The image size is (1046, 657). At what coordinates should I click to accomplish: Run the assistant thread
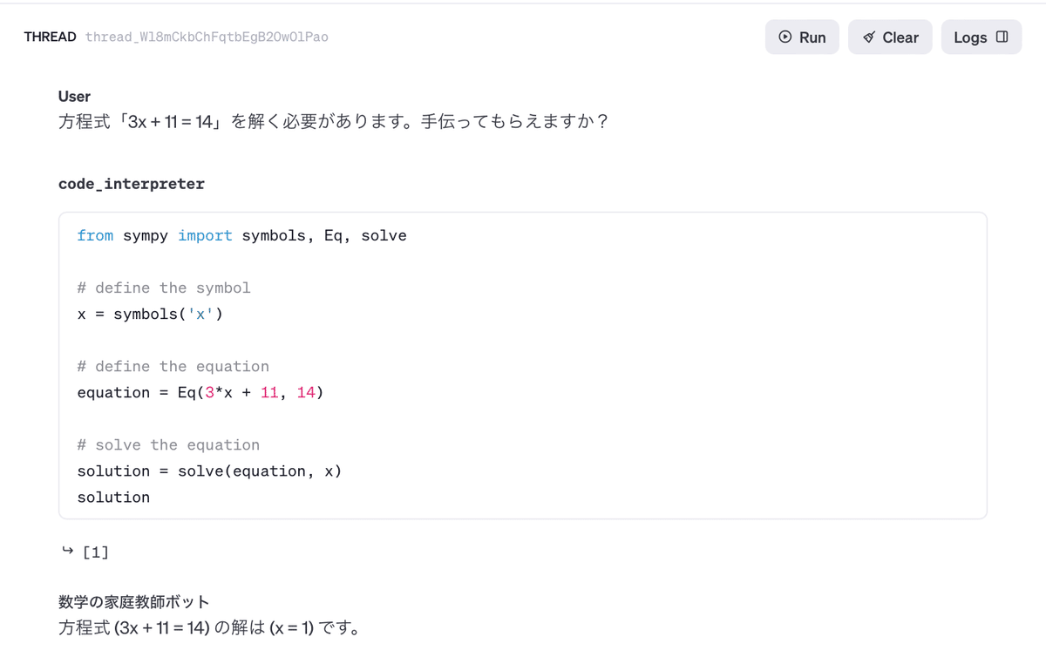coord(802,37)
